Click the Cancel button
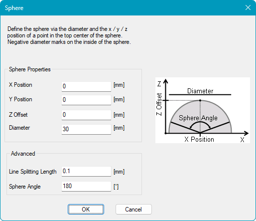 point(133,209)
